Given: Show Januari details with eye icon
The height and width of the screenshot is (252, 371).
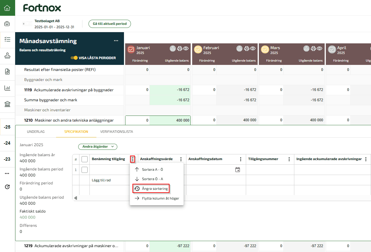Looking at the screenshot, I should 186,49.
